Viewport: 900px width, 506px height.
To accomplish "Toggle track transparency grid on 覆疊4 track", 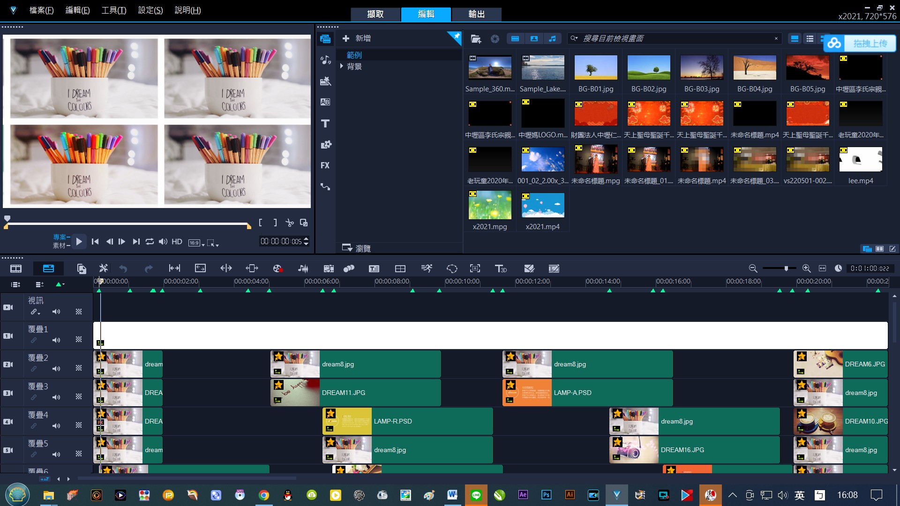I will point(79,425).
